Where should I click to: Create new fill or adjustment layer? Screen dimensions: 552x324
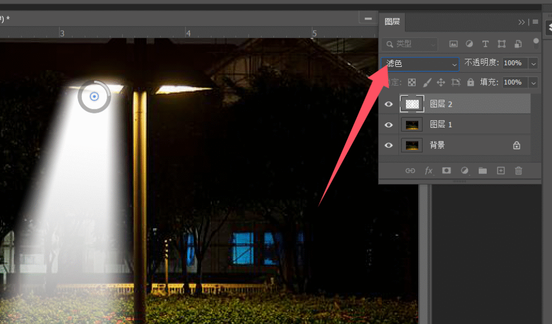point(465,171)
